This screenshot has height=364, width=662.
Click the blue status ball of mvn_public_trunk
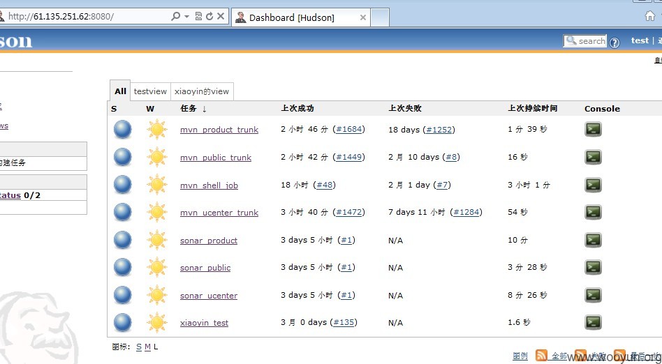coord(122,157)
